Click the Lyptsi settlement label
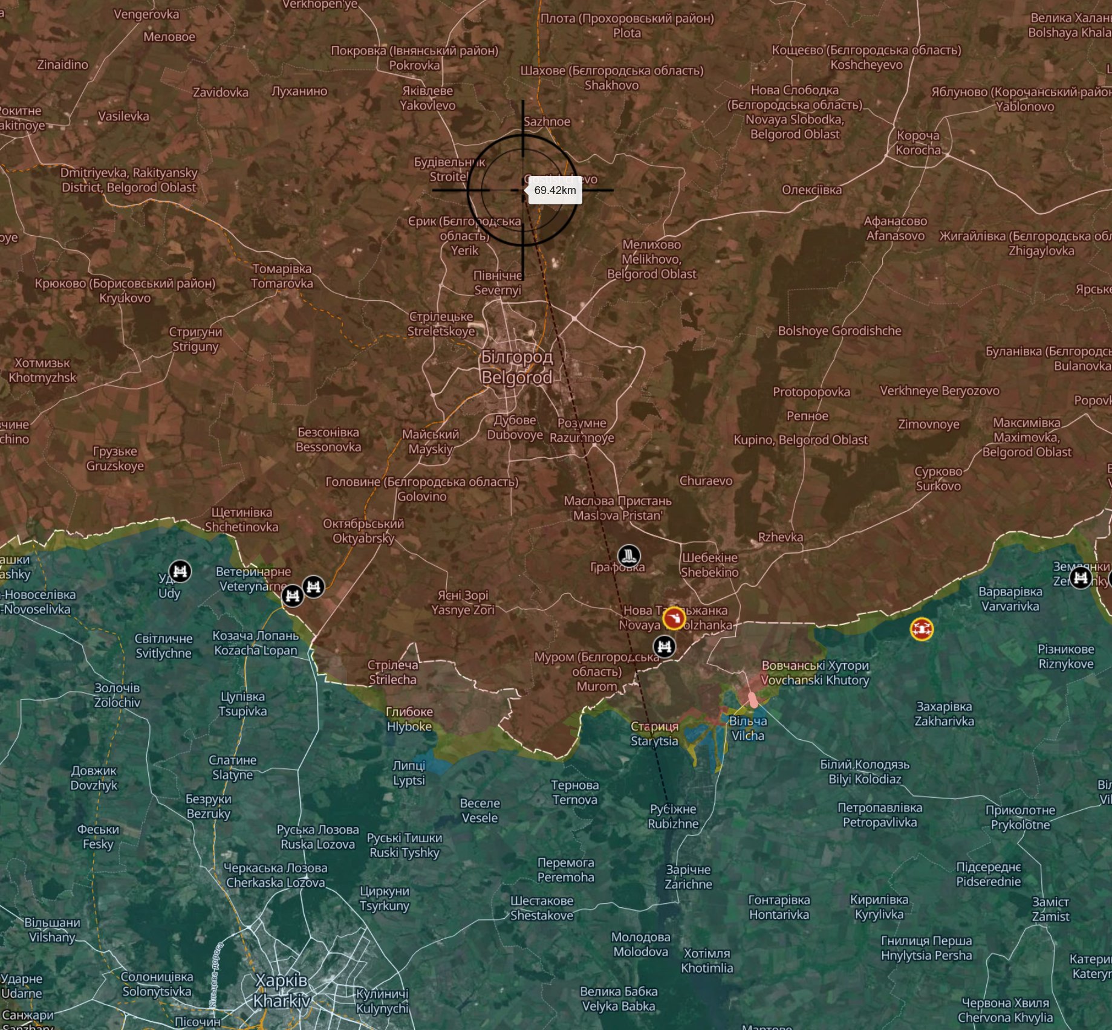The height and width of the screenshot is (1030, 1112). tap(409, 773)
